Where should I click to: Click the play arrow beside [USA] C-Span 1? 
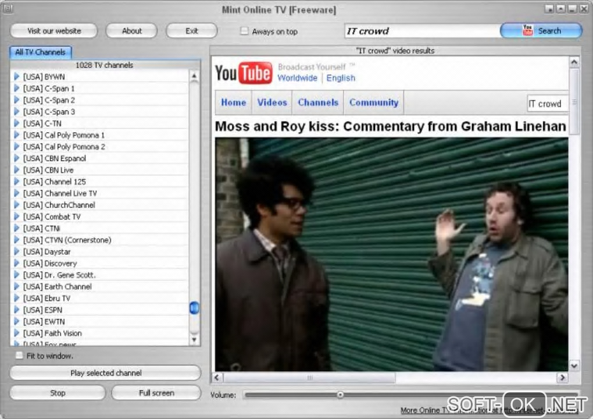(16, 88)
